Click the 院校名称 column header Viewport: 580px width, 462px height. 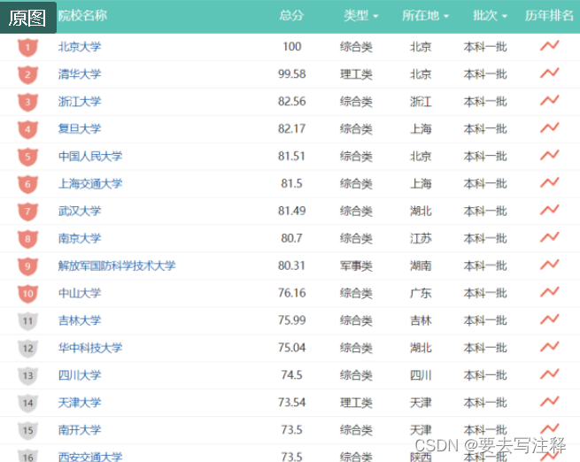point(82,16)
